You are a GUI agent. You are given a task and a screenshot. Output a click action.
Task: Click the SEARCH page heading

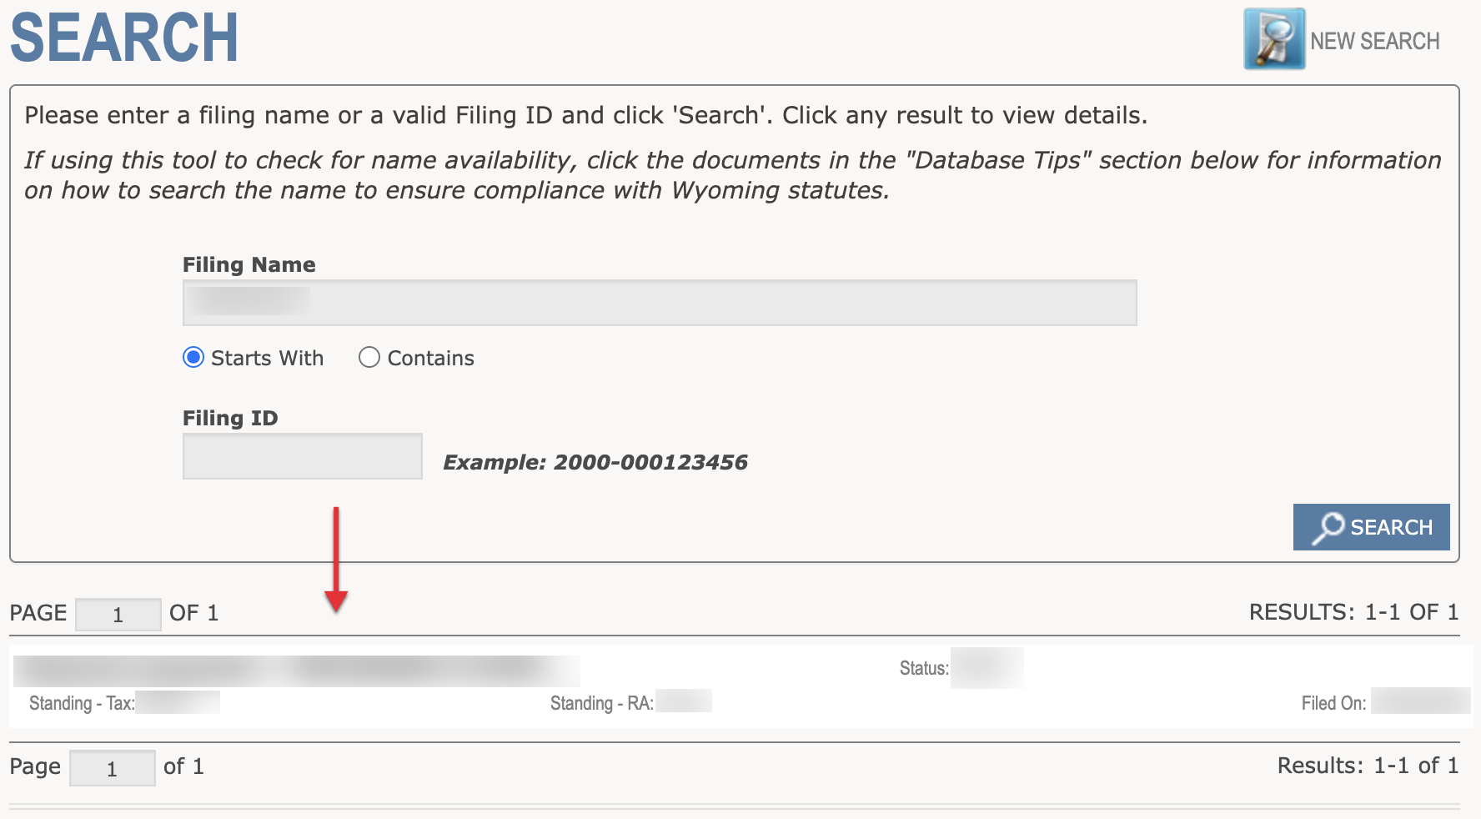[124, 38]
